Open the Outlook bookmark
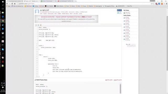 tap(35, 6)
